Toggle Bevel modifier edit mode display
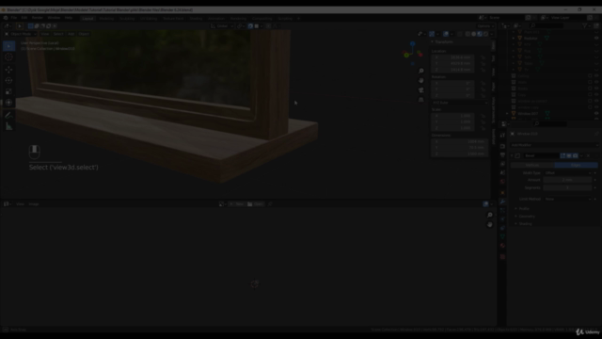 (x=562, y=155)
